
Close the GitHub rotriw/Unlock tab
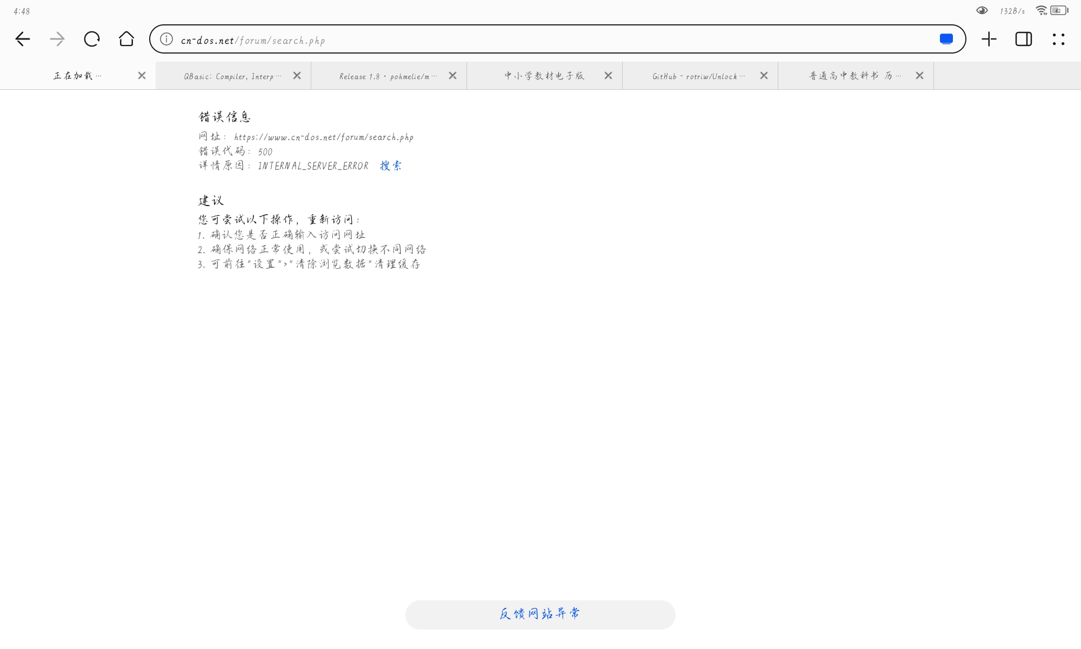(x=764, y=76)
